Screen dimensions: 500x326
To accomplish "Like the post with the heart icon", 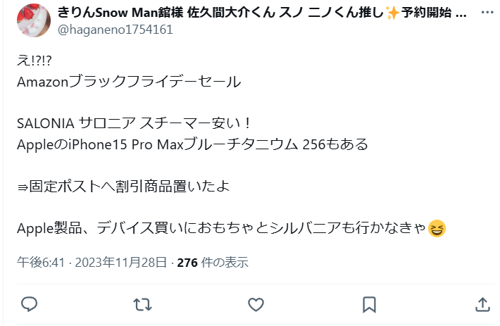I will pyautogui.click(x=256, y=305).
